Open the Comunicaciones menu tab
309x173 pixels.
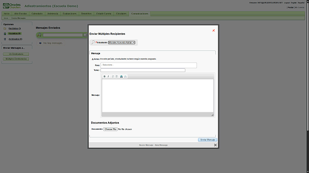140,14
